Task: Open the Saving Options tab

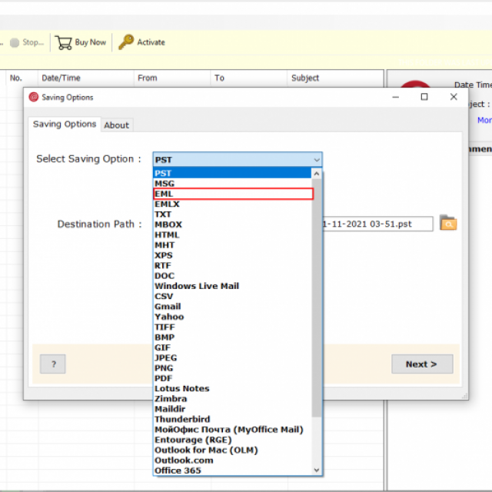Action: [x=65, y=125]
